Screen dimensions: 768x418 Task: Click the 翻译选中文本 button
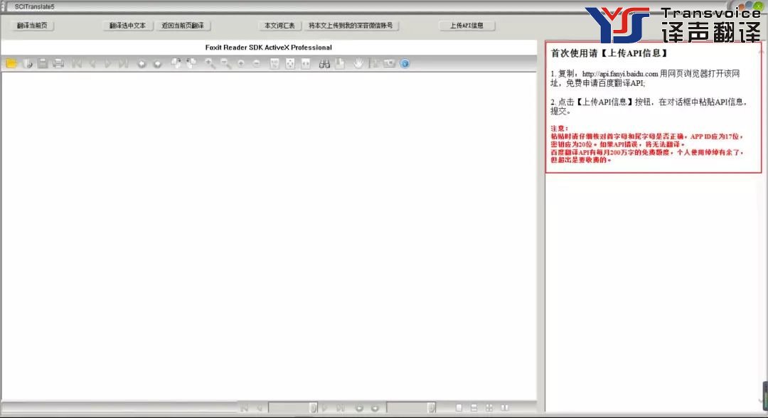pyautogui.click(x=127, y=26)
